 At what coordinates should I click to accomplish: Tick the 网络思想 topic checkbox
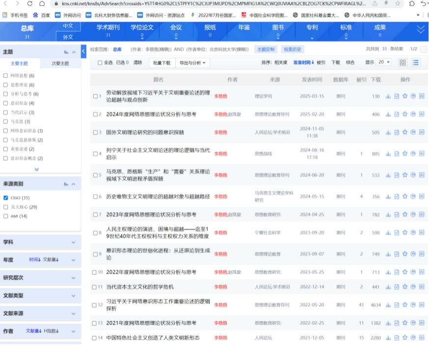coord(5,75)
